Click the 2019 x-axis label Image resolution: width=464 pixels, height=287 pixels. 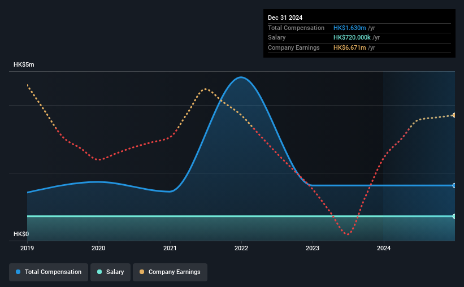[x=27, y=248]
